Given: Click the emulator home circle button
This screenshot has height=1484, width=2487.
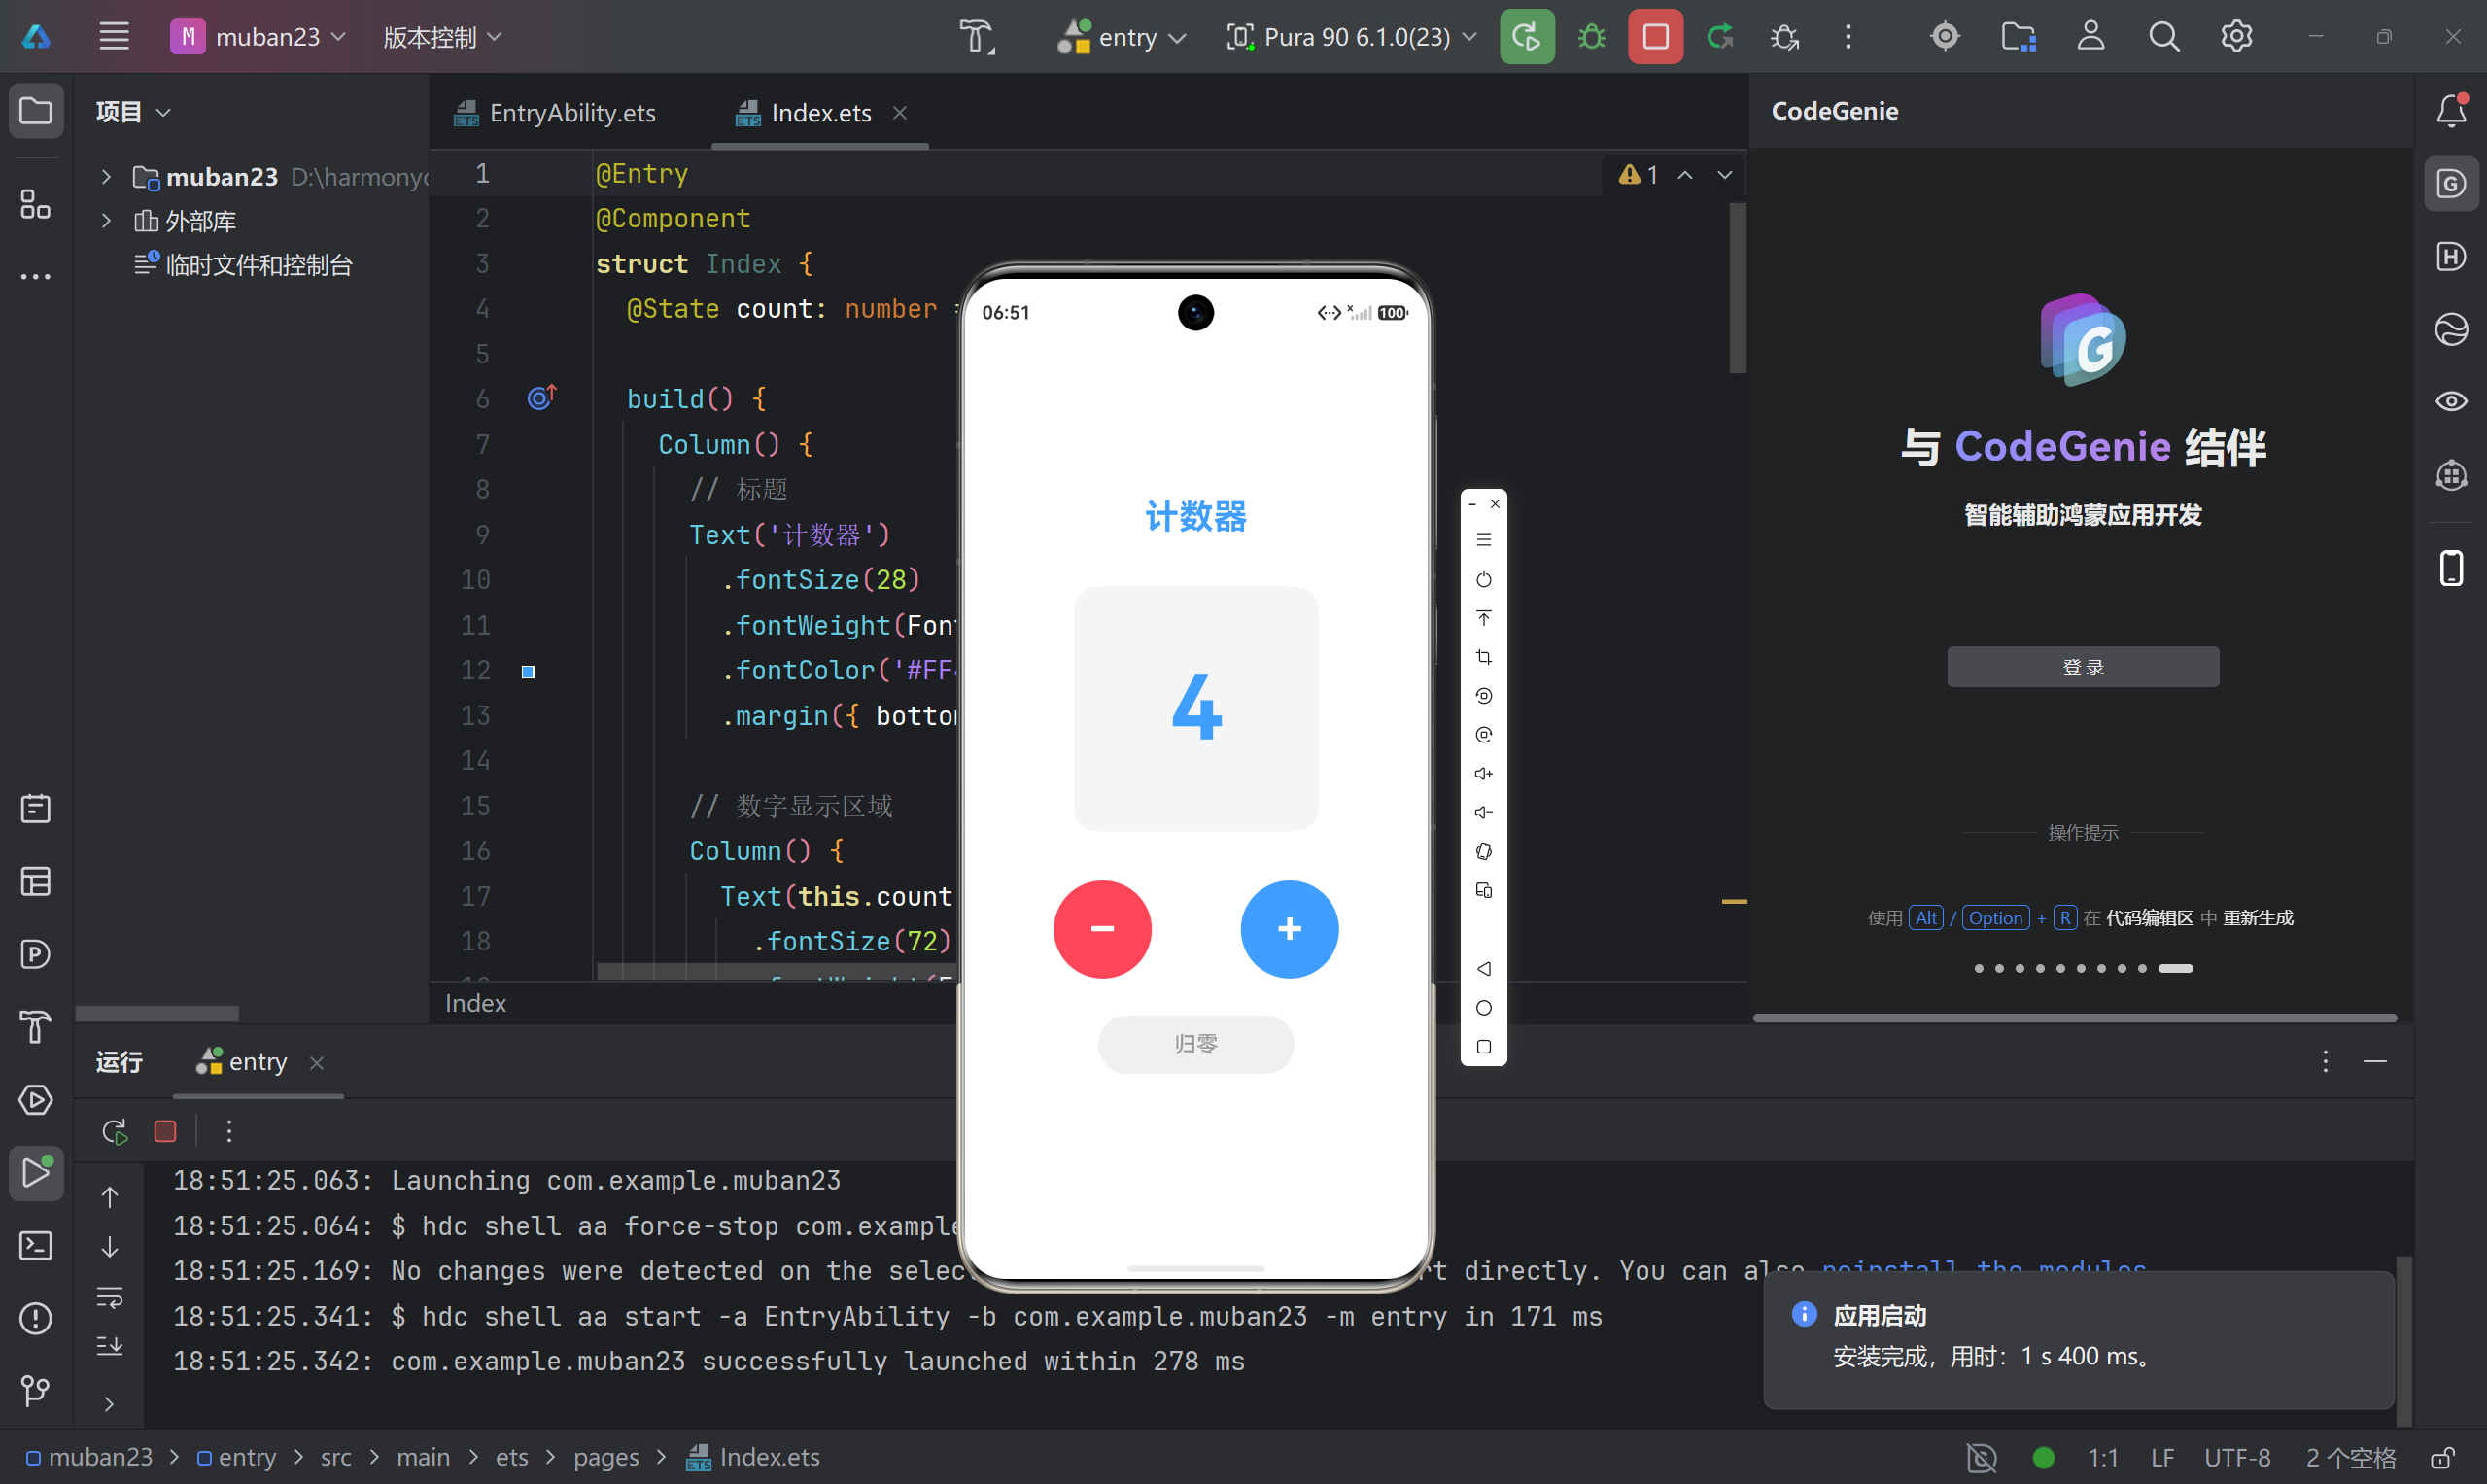Looking at the screenshot, I should click(1484, 1008).
